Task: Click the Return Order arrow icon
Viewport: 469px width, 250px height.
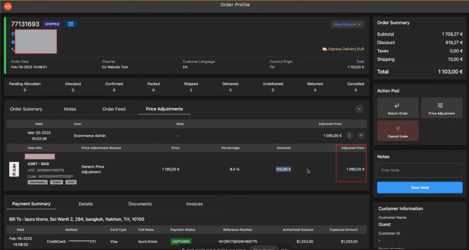Action: [397, 106]
